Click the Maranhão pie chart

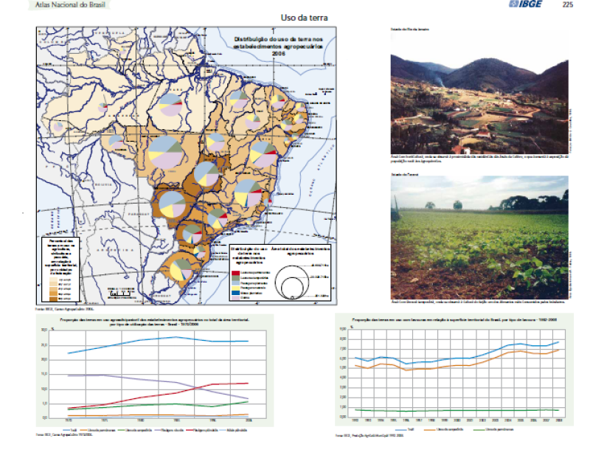click(x=238, y=100)
